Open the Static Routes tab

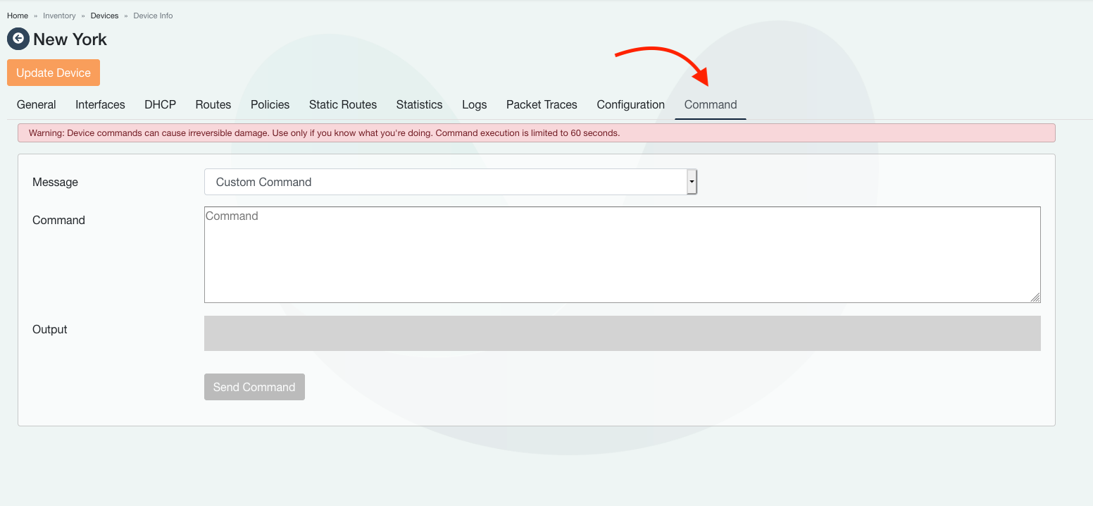[343, 104]
